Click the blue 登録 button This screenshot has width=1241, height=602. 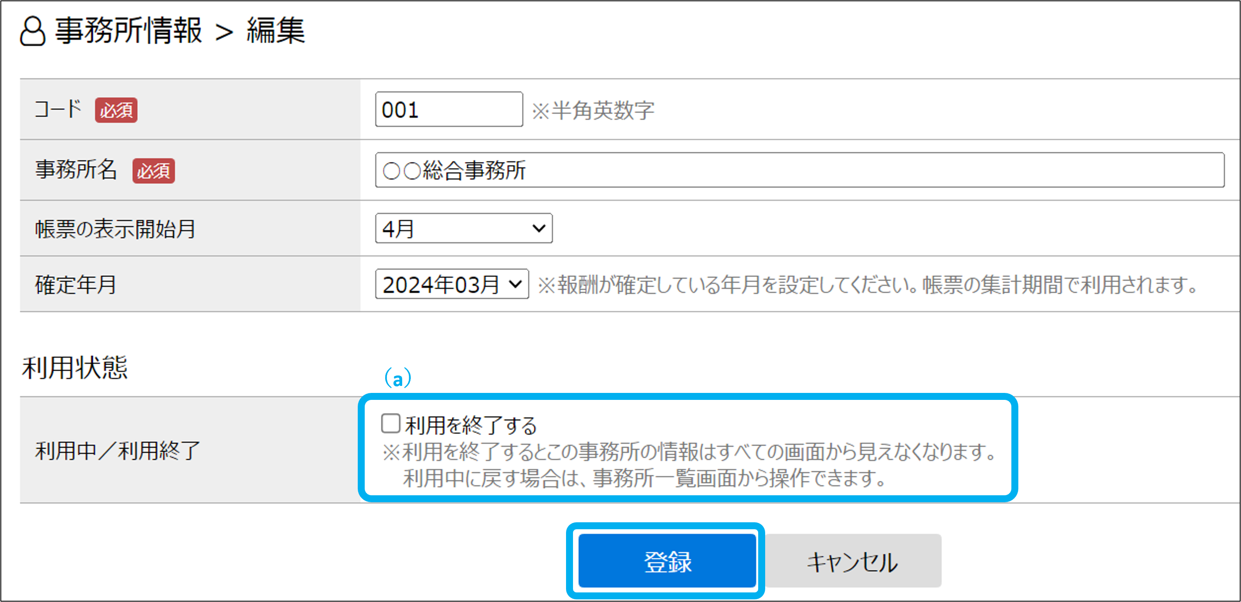[x=667, y=561]
